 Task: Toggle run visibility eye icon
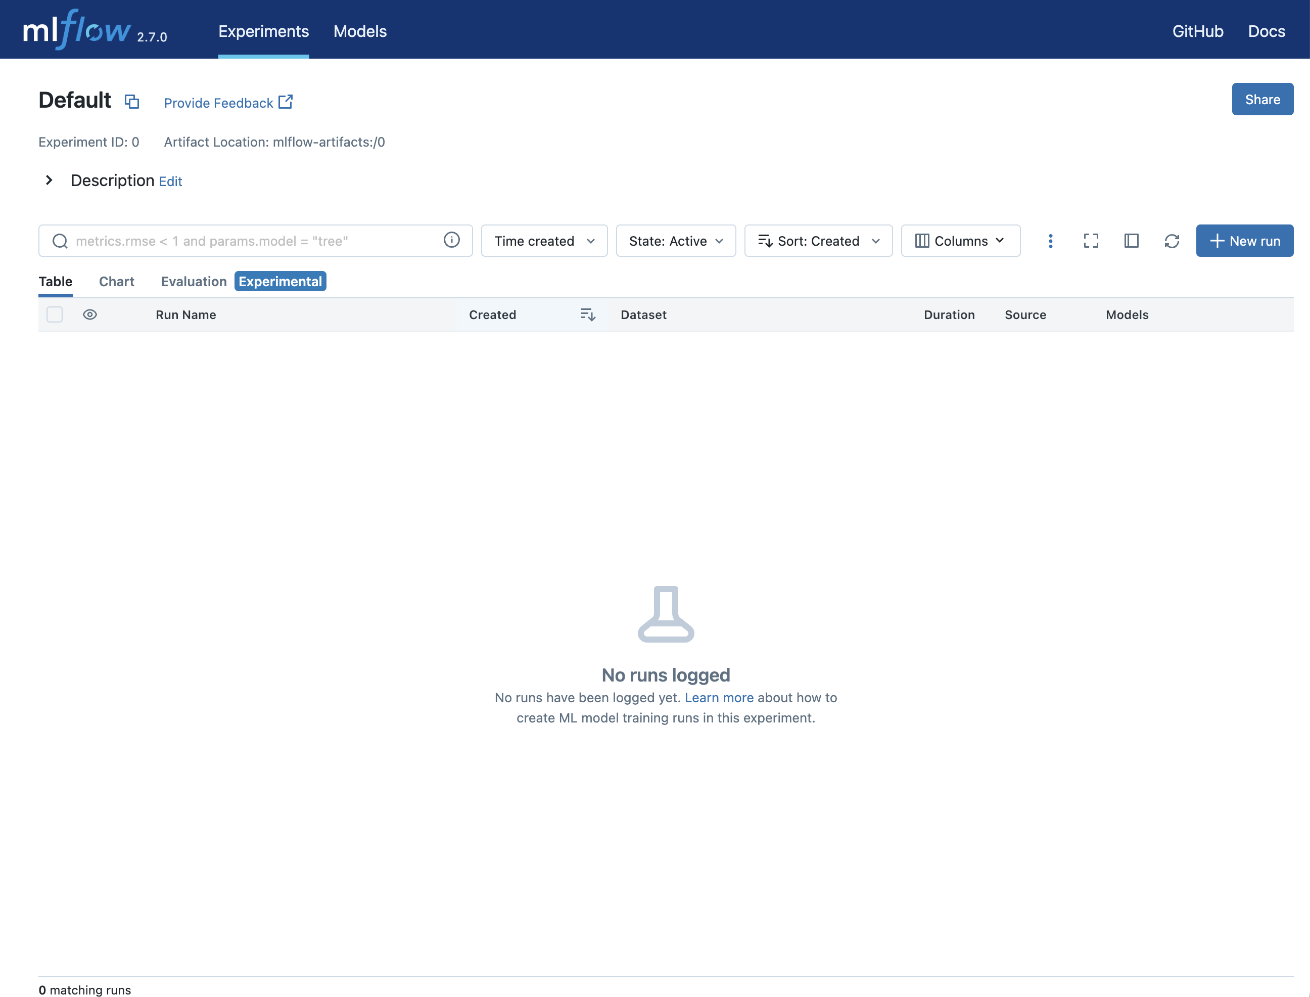[89, 314]
